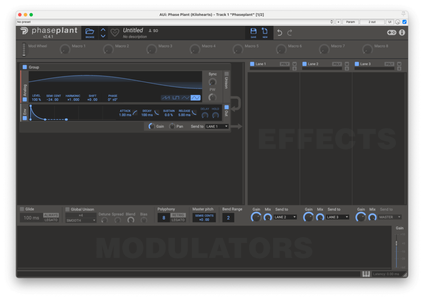
Task: Select the triangle waveform shape
Action: (185, 98)
